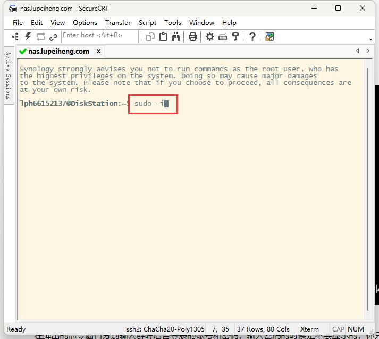Open the Keymap Editor keyboard icon
The height and width of the screenshot is (339, 379).
223,37
